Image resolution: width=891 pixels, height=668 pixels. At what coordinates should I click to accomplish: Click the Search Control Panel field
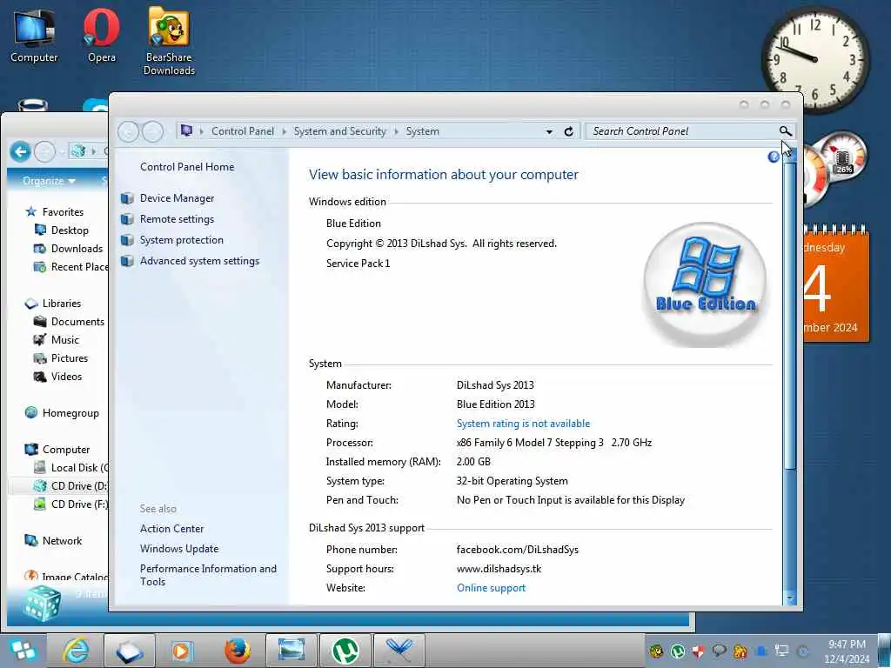(x=684, y=131)
